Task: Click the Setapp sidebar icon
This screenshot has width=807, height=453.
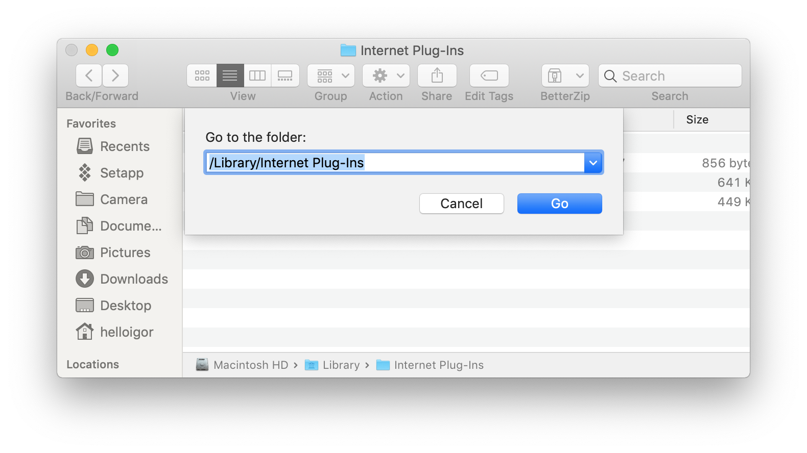Action: tap(85, 172)
